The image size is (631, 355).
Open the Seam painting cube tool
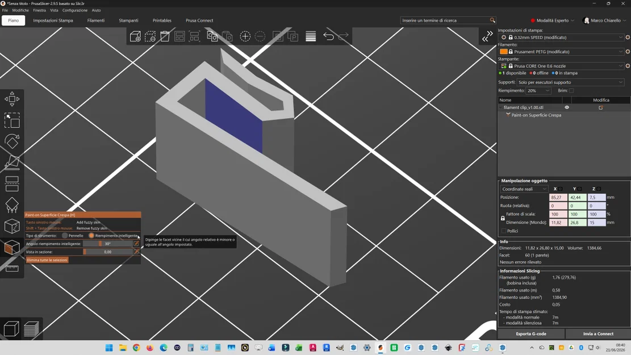click(12, 226)
